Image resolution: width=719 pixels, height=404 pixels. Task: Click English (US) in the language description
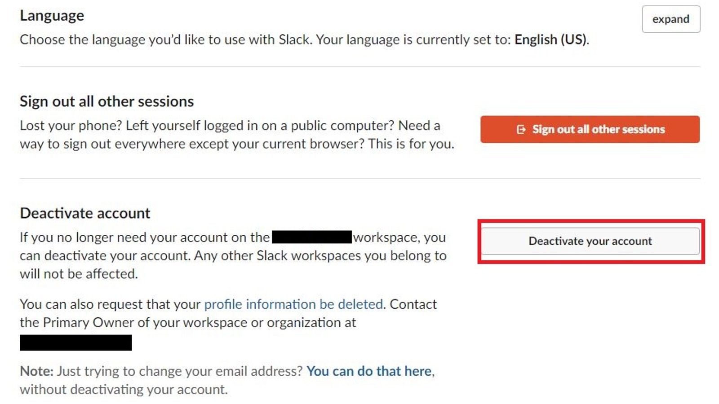[550, 40]
